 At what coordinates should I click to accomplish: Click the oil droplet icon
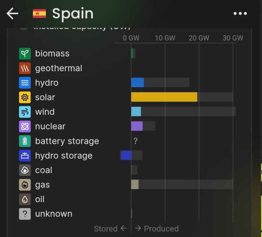pos(25,199)
